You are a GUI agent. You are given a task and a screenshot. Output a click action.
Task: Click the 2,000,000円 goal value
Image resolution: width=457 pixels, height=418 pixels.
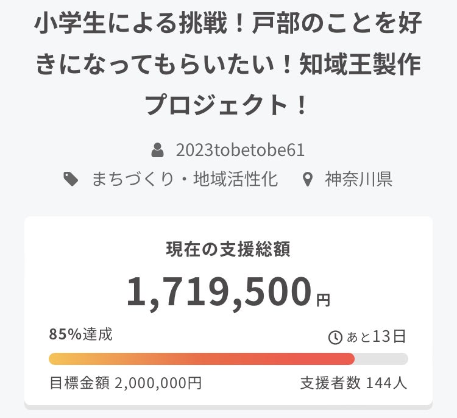point(158,383)
